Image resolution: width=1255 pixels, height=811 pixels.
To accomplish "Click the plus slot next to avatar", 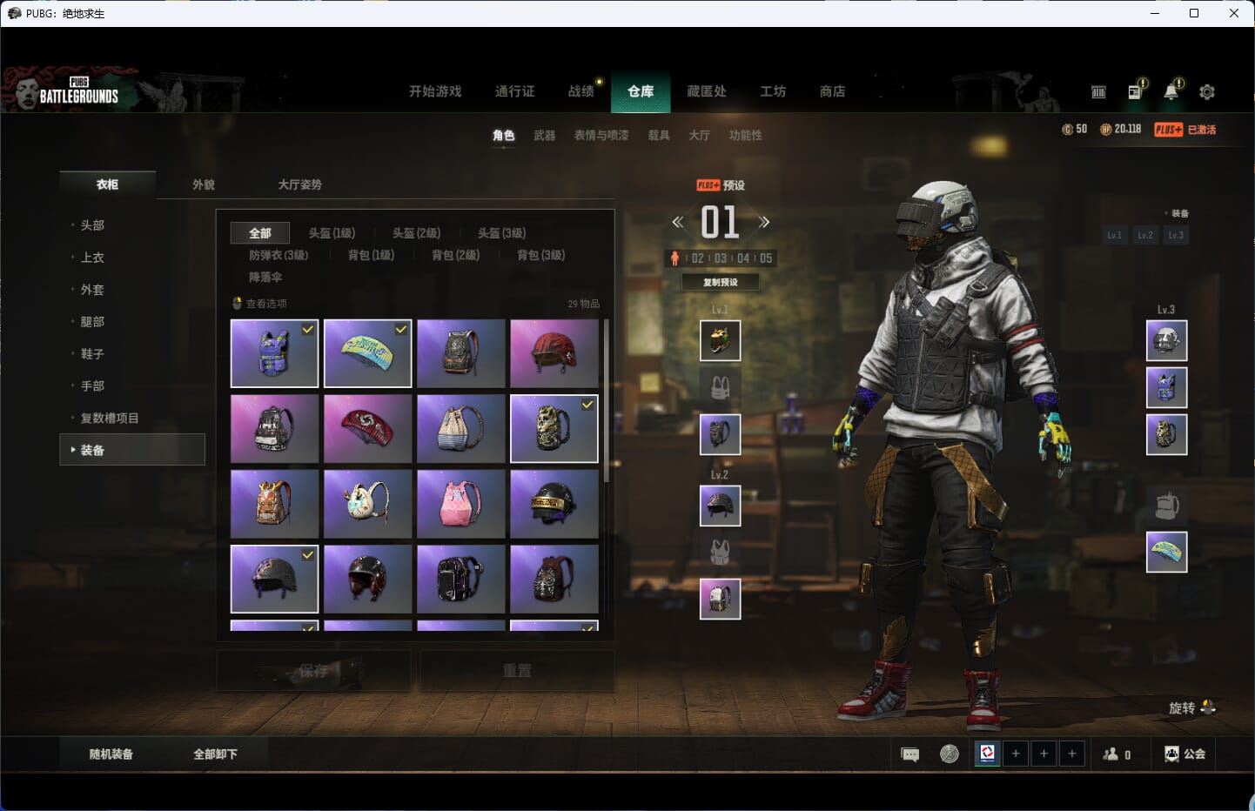I will (1016, 754).
